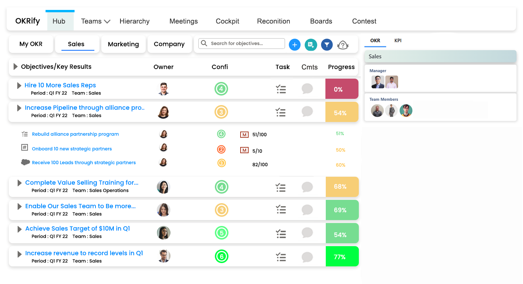Image resolution: width=523 pixels, height=284 pixels.
Task: Click the magnifier icon in the search bar
Action: (x=204, y=43)
